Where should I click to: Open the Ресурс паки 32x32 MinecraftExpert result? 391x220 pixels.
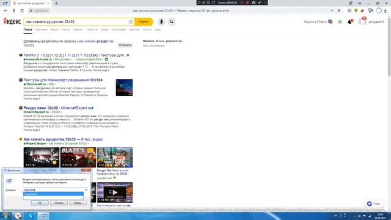pyautogui.click(x=57, y=108)
